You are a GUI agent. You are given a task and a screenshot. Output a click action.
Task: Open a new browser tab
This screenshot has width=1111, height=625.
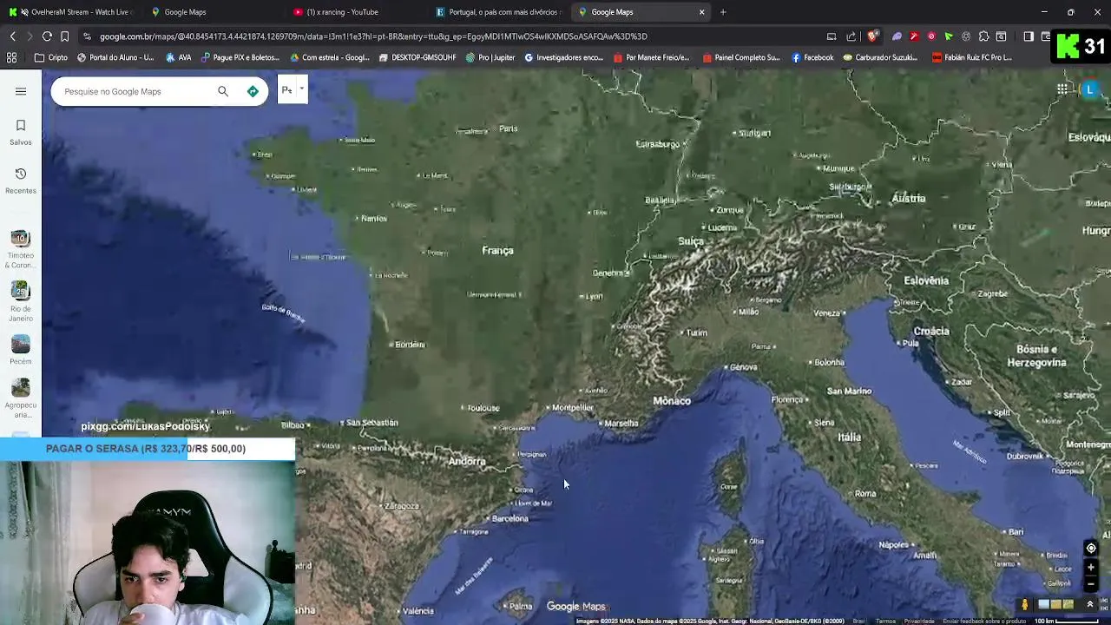[723, 12]
